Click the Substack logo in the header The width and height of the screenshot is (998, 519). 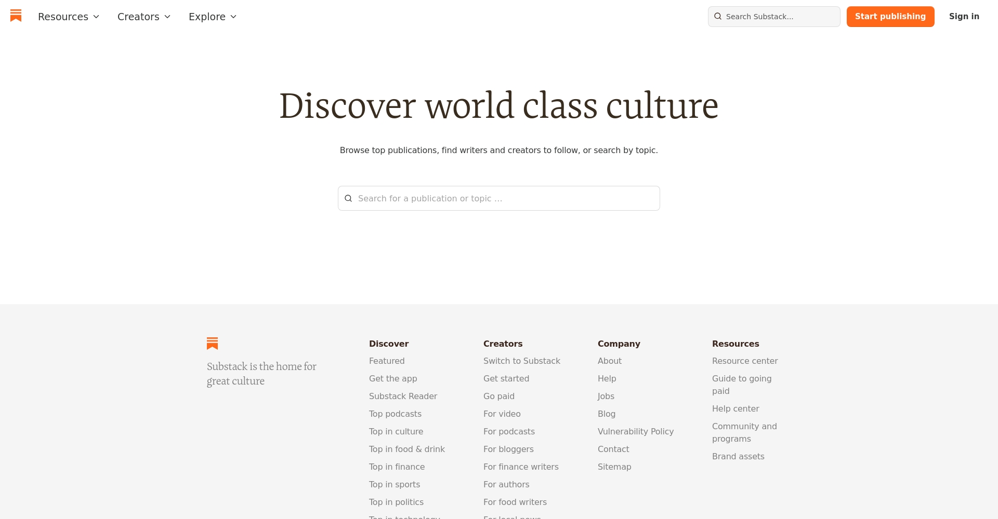[x=16, y=16]
